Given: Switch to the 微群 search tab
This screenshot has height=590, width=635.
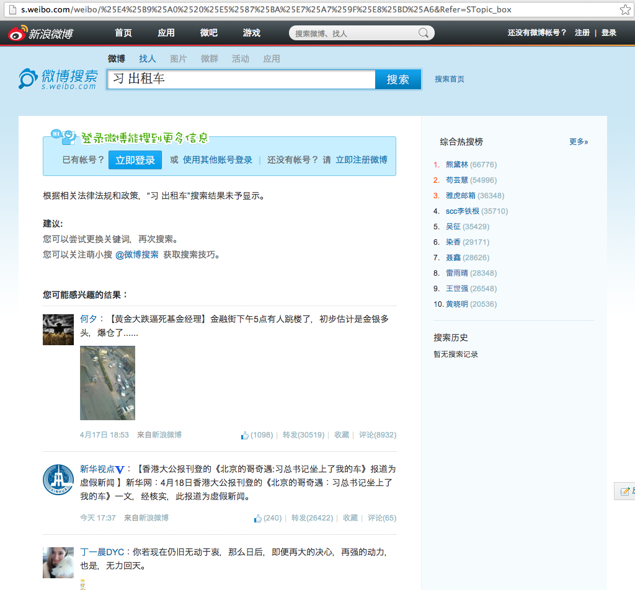Looking at the screenshot, I should point(210,59).
